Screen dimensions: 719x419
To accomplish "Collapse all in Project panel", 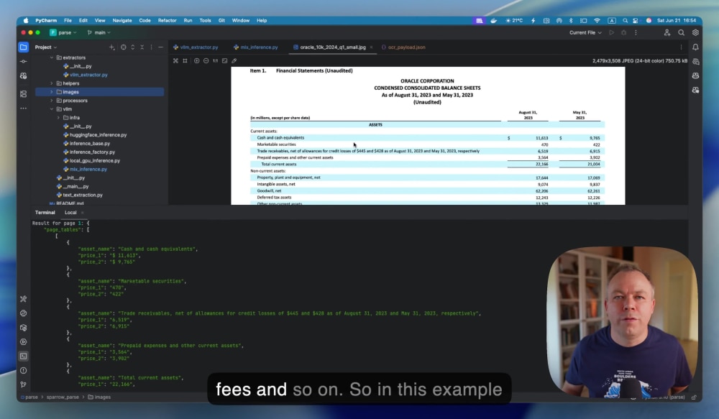I will click(142, 47).
